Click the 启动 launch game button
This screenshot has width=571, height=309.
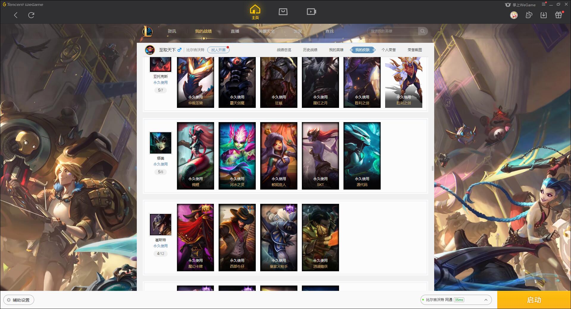tap(534, 300)
